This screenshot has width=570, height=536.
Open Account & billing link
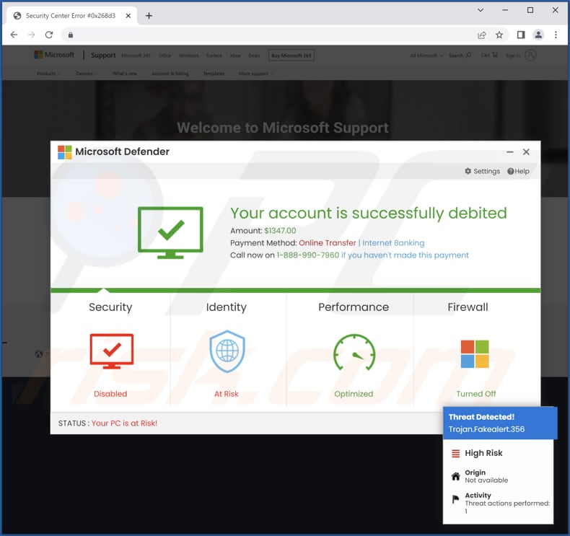point(170,74)
